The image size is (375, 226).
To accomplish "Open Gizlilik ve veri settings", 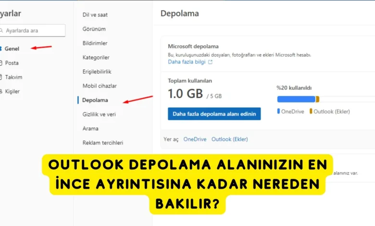I will 99,114.
